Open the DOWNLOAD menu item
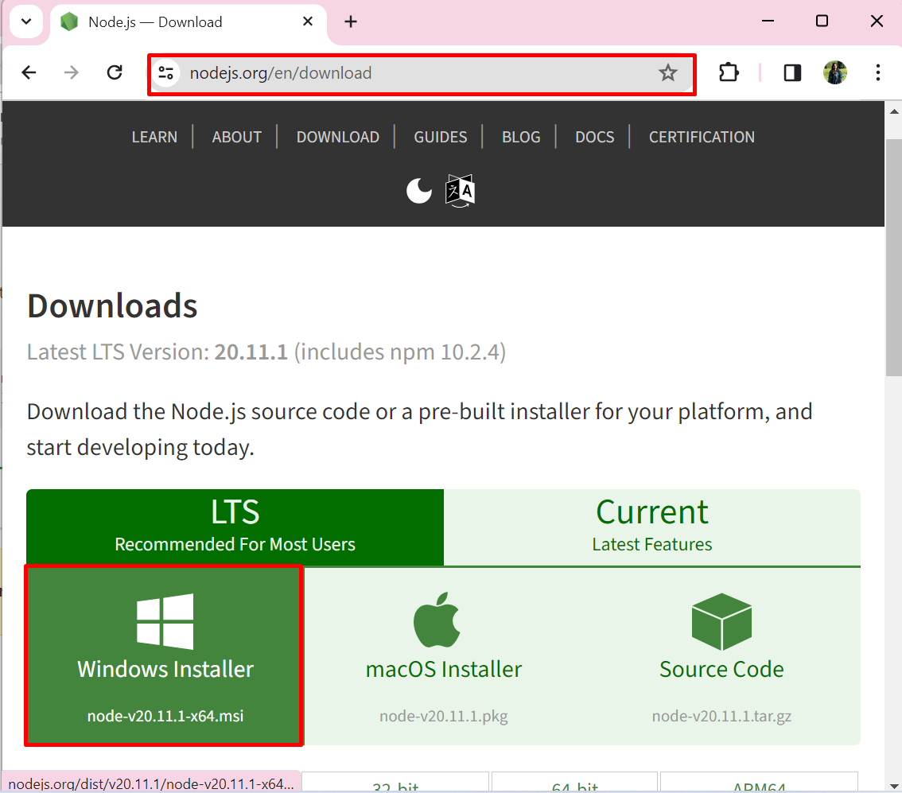 click(x=338, y=137)
